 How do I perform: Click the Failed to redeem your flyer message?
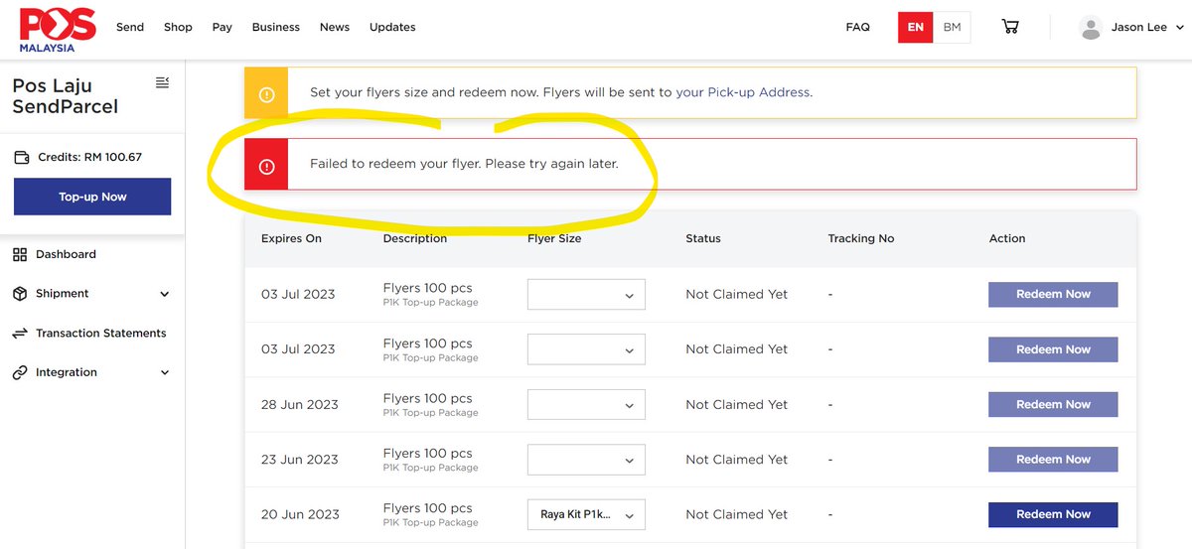464,164
